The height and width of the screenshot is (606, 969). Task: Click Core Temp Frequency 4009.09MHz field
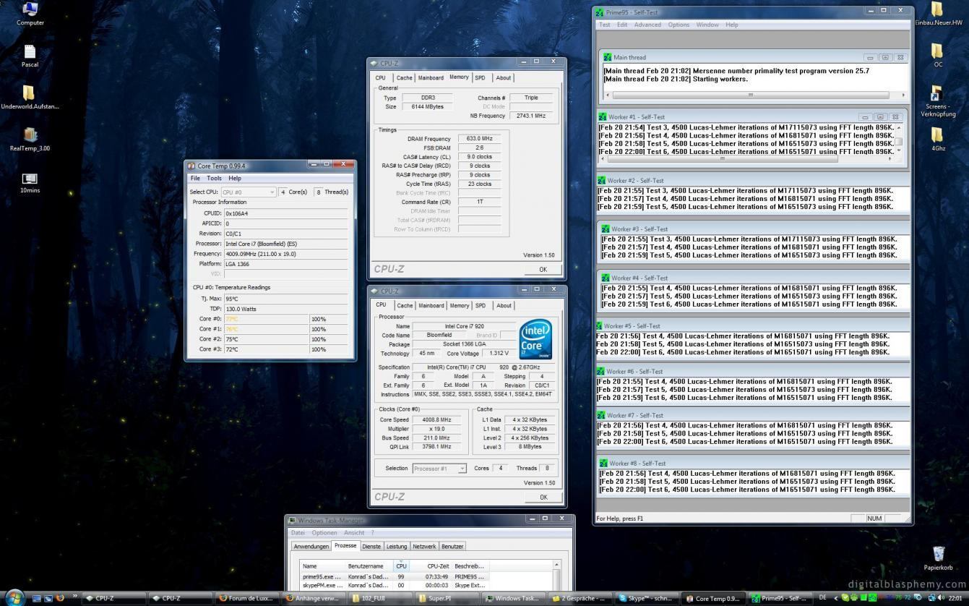[285, 254]
